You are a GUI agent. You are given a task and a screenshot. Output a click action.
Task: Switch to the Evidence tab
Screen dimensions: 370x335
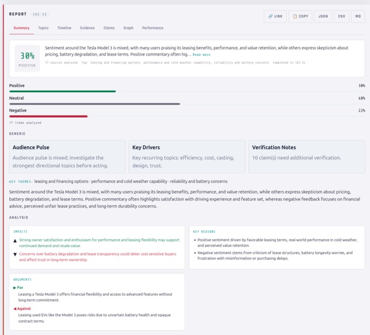pyautogui.click(x=87, y=28)
